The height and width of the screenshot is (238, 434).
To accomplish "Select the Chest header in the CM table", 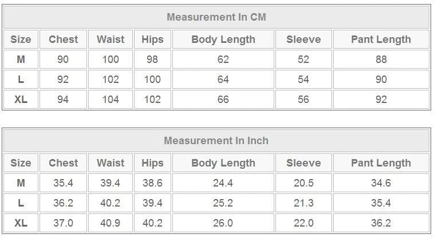I will click(x=63, y=39).
